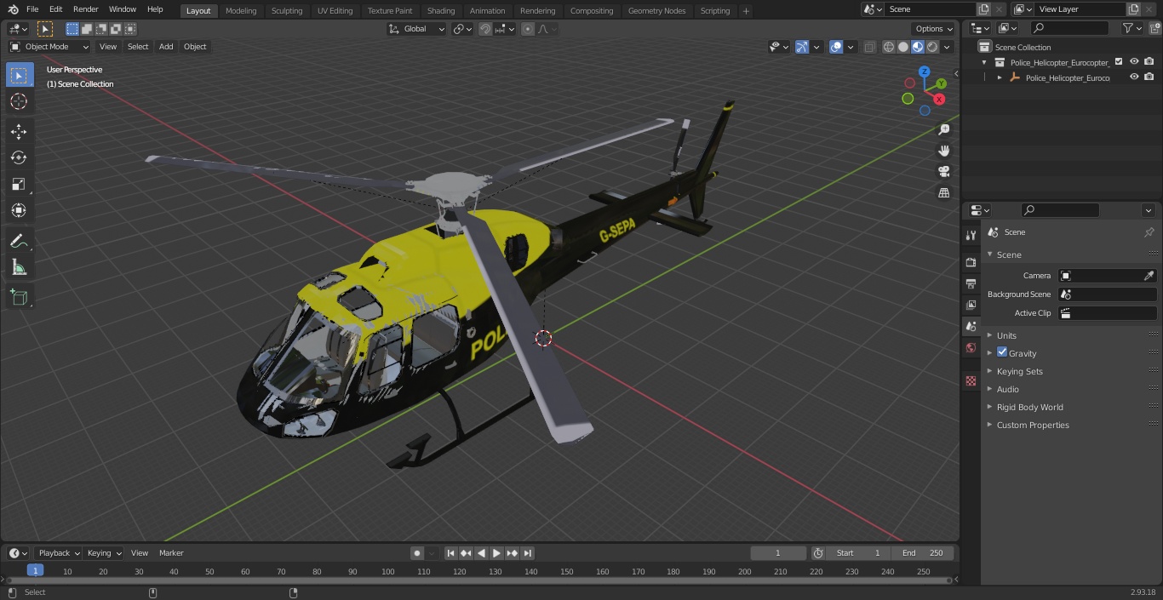Open the View Layer properties tab
This screenshot has height=600, width=1163.
tap(971, 305)
